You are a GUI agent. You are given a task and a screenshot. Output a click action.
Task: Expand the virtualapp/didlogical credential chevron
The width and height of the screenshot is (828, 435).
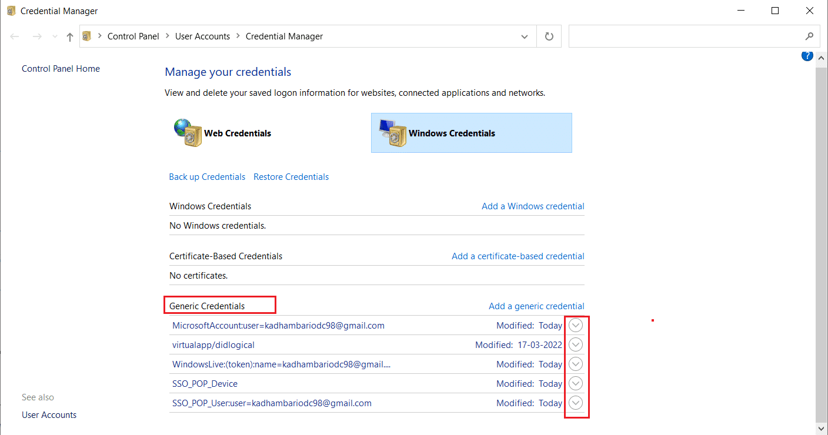pyautogui.click(x=576, y=345)
